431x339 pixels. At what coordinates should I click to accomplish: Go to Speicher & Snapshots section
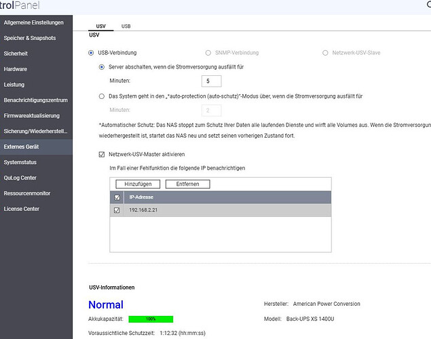pyautogui.click(x=30, y=38)
